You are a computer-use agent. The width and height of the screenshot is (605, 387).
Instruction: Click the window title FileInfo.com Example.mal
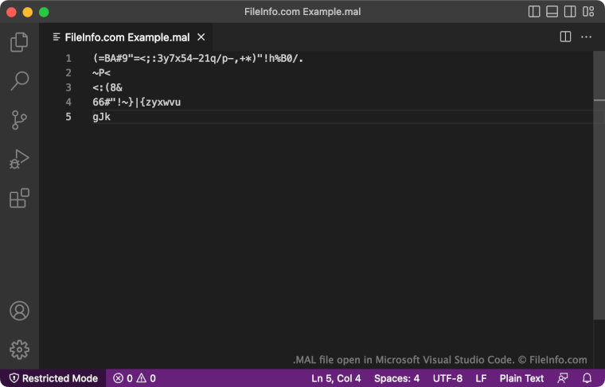[x=302, y=12]
